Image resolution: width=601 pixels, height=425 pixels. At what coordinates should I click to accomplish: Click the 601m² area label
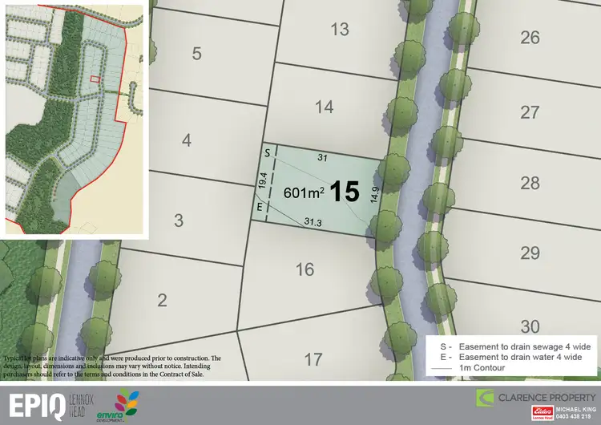[302, 193]
